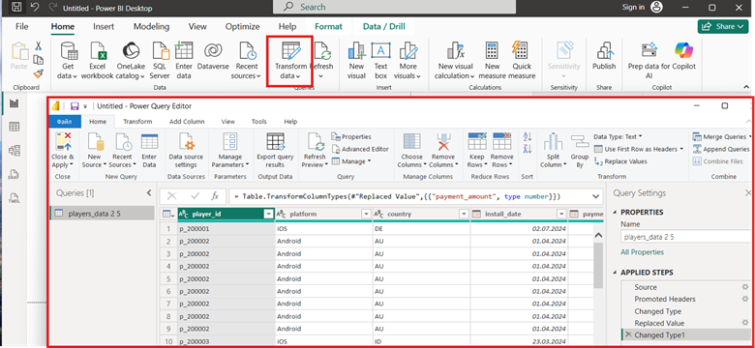Open Data source settings

186,151
